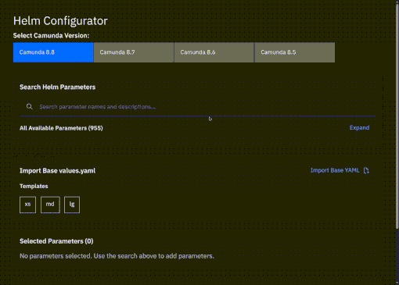399x285 pixels.
Task: Expand the All Available Parameters list
Action: (x=359, y=127)
